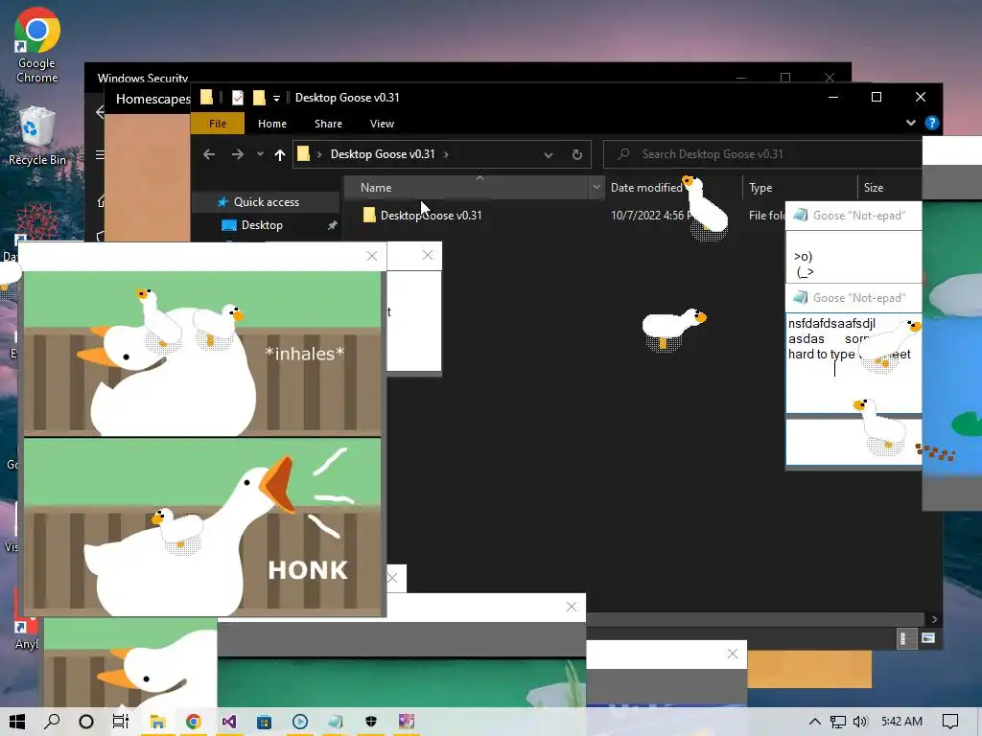Open Microsoft Store taskbar icon

[x=265, y=722]
